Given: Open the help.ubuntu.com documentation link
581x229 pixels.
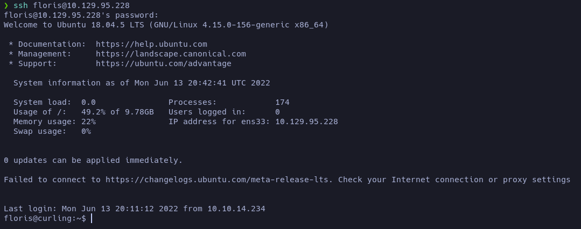Looking at the screenshot, I should pos(151,44).
